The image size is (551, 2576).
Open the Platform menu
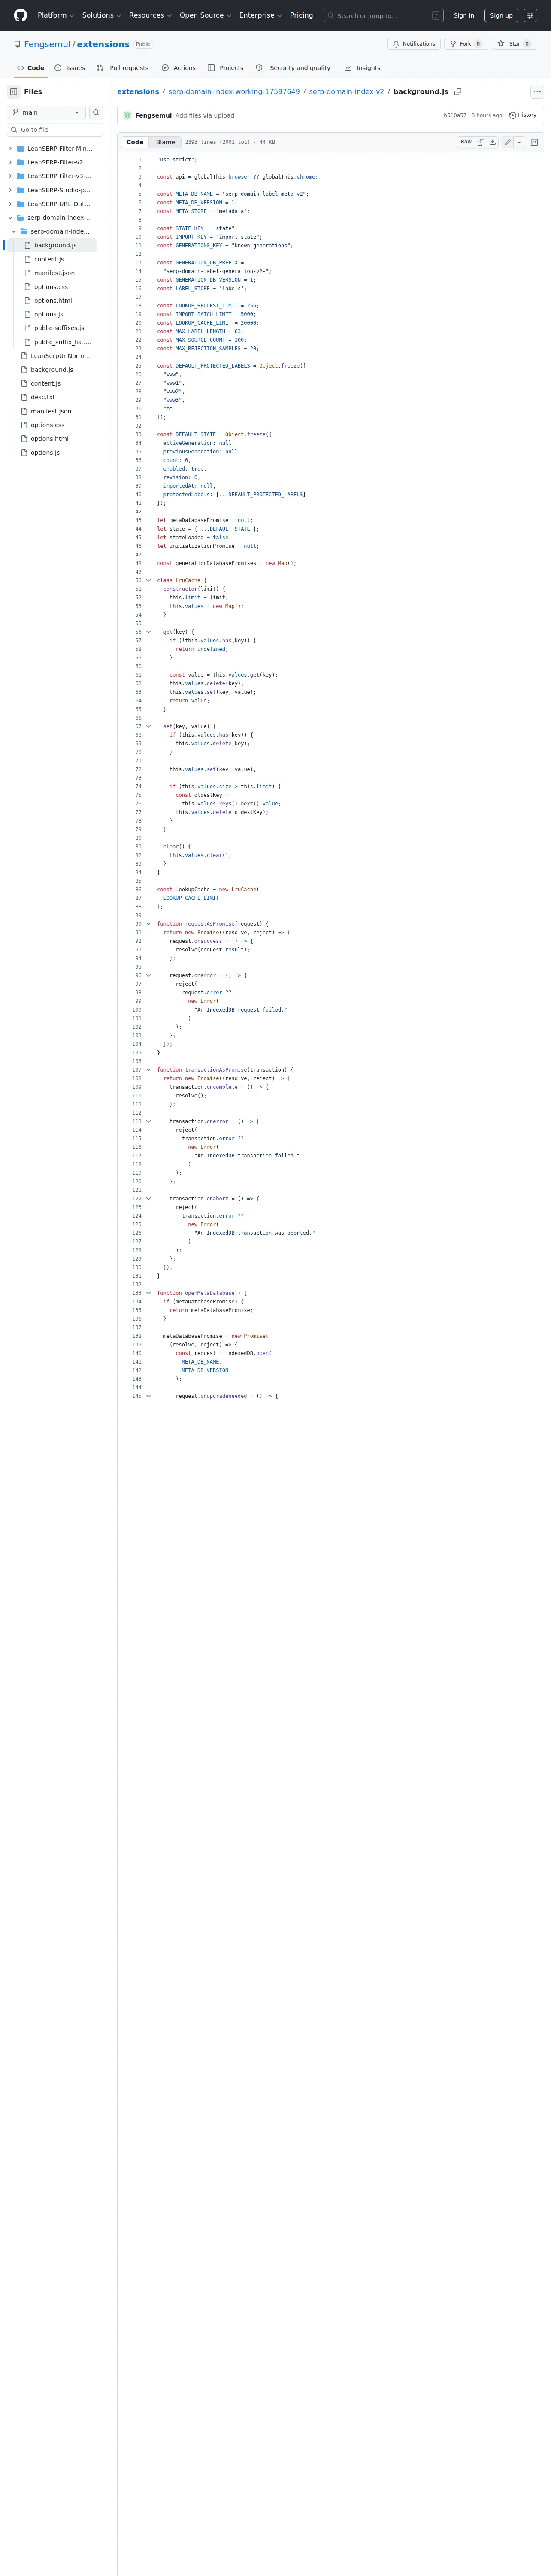56,15
